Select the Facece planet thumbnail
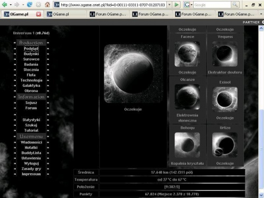264x198 pixels. [187, 54]
